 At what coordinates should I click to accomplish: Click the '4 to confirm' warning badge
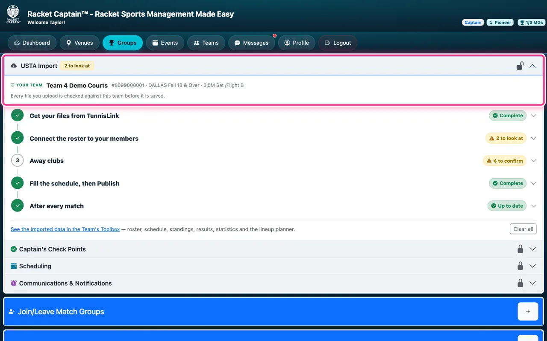[505, 161]
